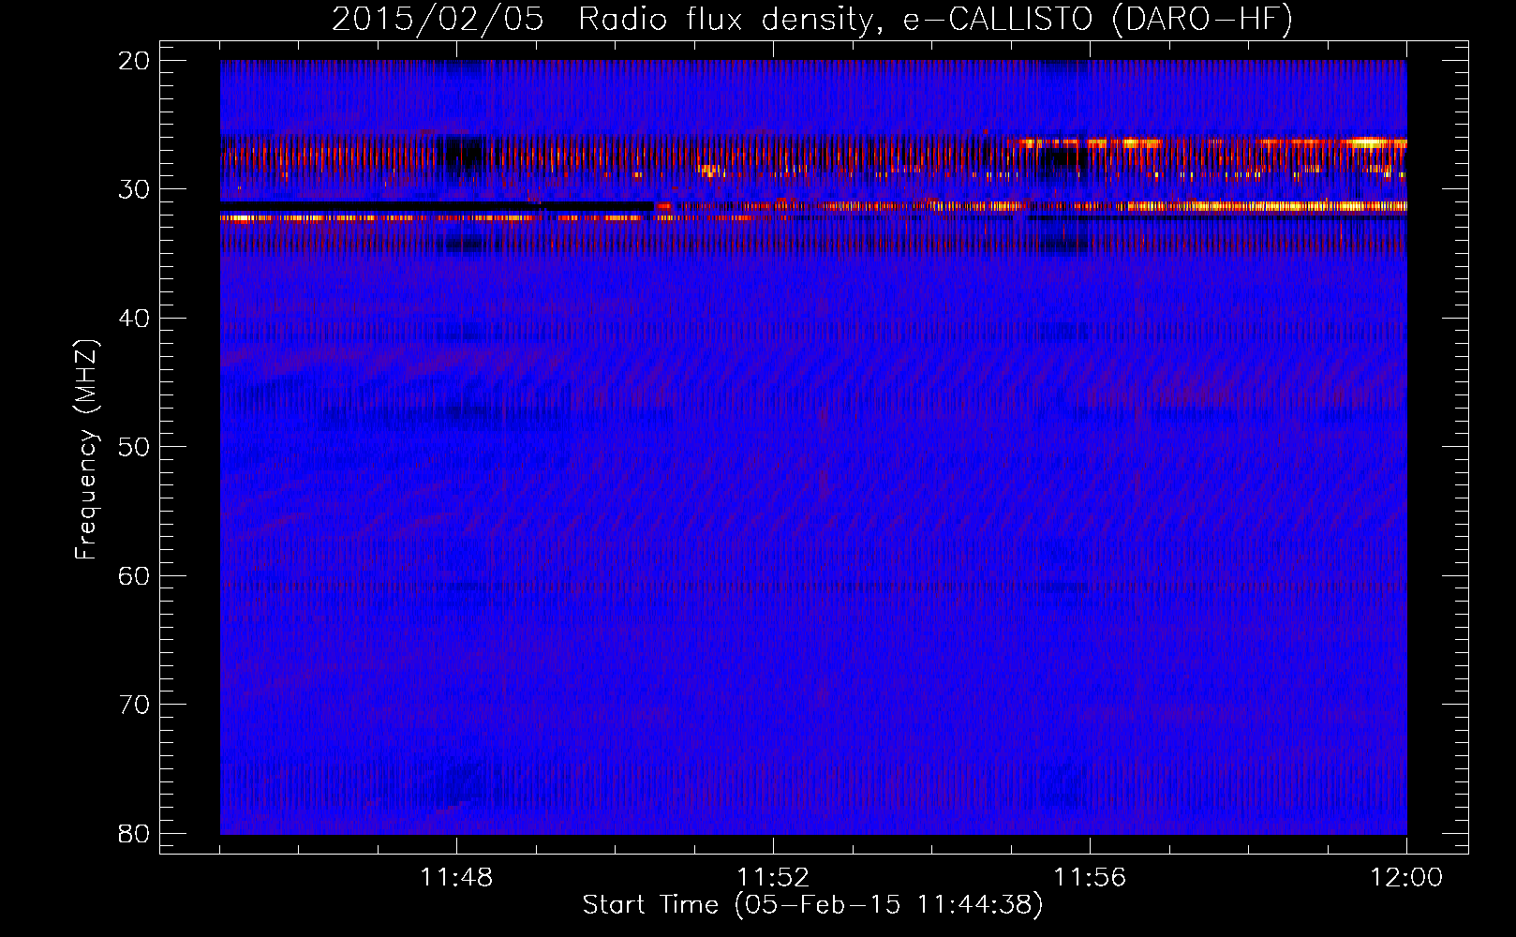Click the 40 frequency axis label
The height and width of the screenshot is (937, 1516).
click(135, 319)
